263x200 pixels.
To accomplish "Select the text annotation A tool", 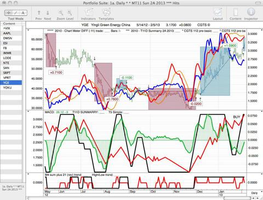I will 23,13.
